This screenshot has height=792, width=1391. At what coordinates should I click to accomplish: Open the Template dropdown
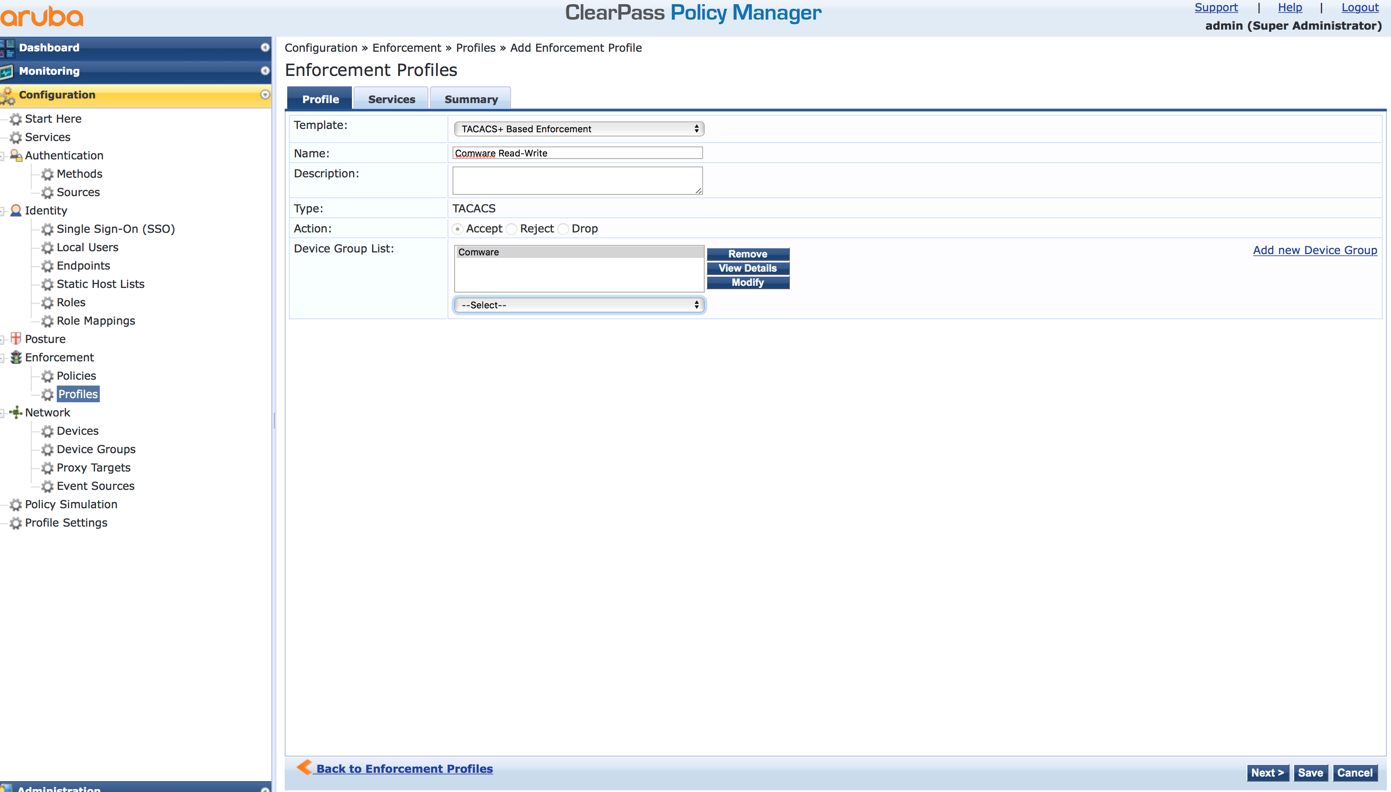point(579,129)
